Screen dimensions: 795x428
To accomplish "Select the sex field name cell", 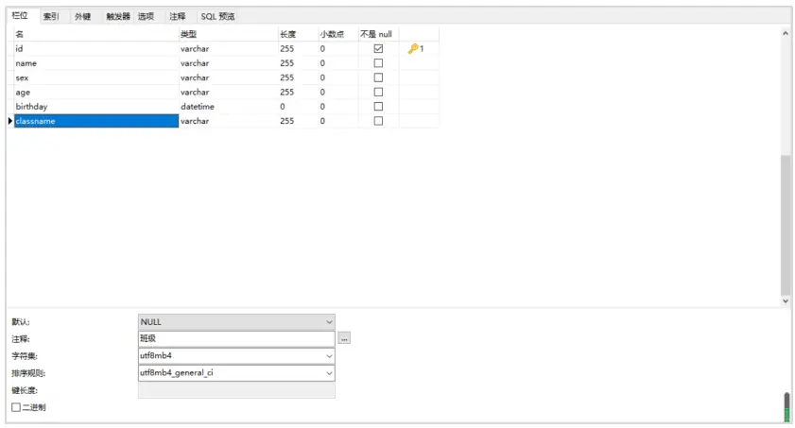I will click(x=95, y=77).
